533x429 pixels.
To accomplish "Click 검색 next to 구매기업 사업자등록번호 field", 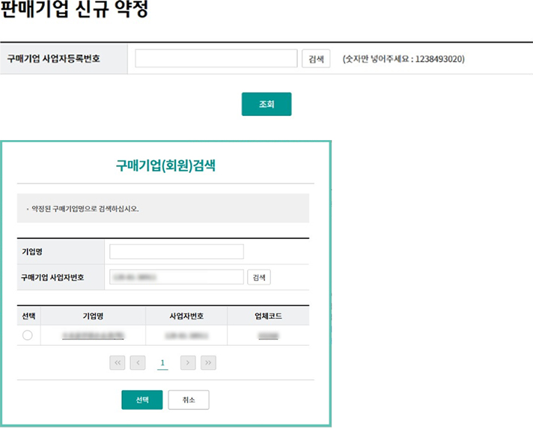I will tap(316, 58).
